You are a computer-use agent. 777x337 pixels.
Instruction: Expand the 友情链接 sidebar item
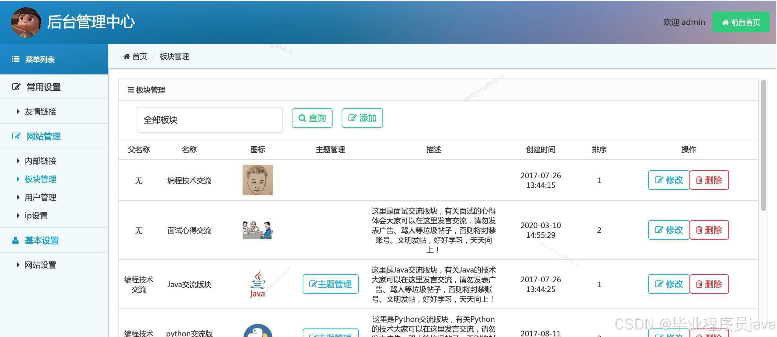(40, 112)
